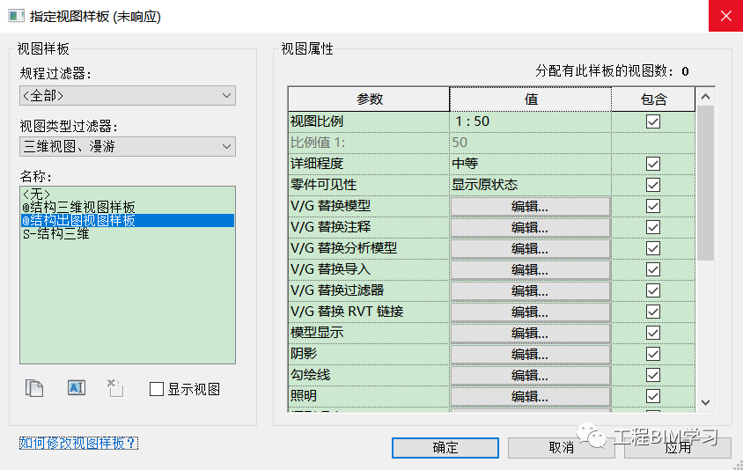Image resolution: width=743 pixels, height=470 pixels.
Task: Click the rename template icon
Action: tap(76, 388)
